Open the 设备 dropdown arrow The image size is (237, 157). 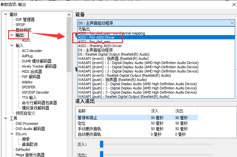[x=231, y=23]
